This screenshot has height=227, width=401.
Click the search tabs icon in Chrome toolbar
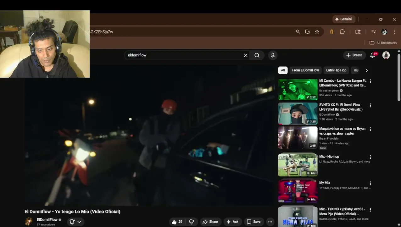point(358,32)
